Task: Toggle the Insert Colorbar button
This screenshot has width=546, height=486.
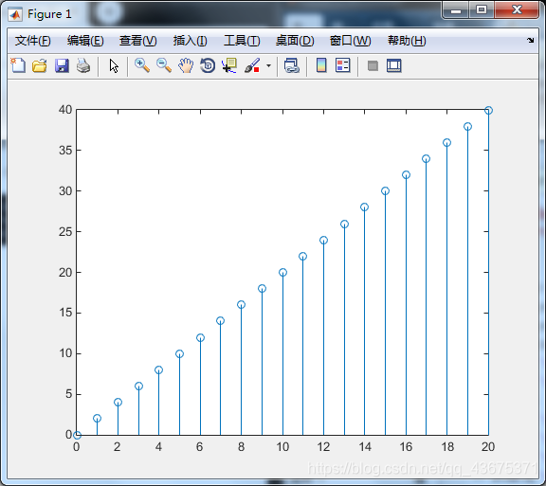Action: pyautogui.click(x=321, y=65)
